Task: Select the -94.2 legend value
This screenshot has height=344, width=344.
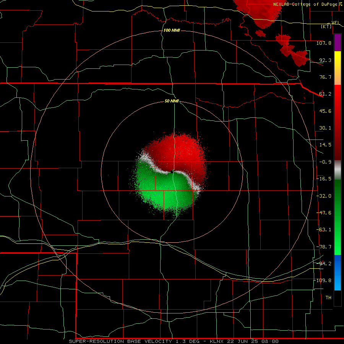Action: tap(324, 264)
